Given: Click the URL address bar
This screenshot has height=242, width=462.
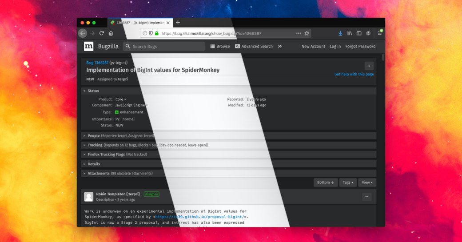Looking at the screenshot, I should (x=226, y=33).
